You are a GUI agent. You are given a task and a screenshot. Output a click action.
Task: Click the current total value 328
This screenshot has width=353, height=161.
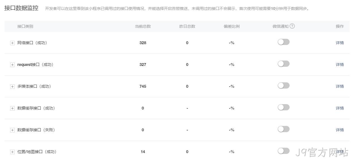tap(143, 43)
